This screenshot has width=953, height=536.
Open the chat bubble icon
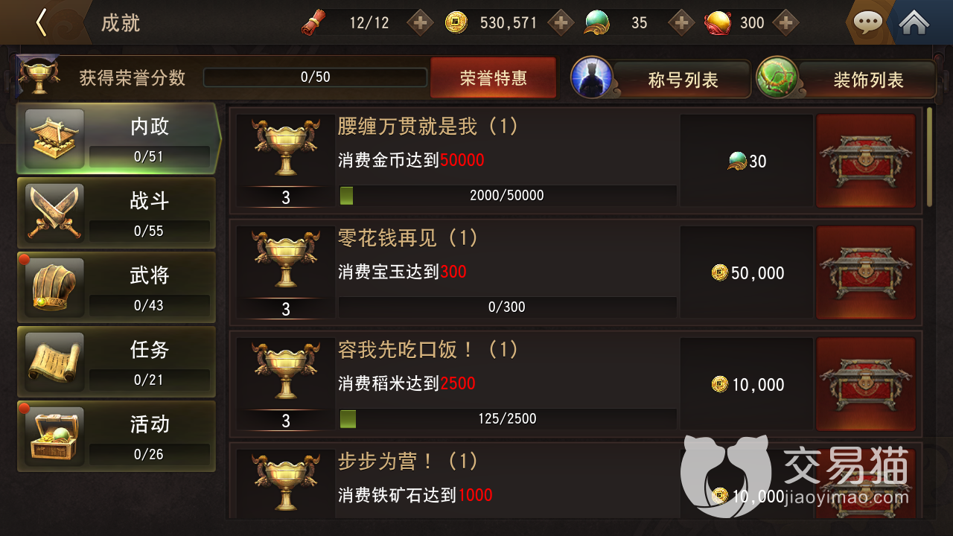pos(867,22)
